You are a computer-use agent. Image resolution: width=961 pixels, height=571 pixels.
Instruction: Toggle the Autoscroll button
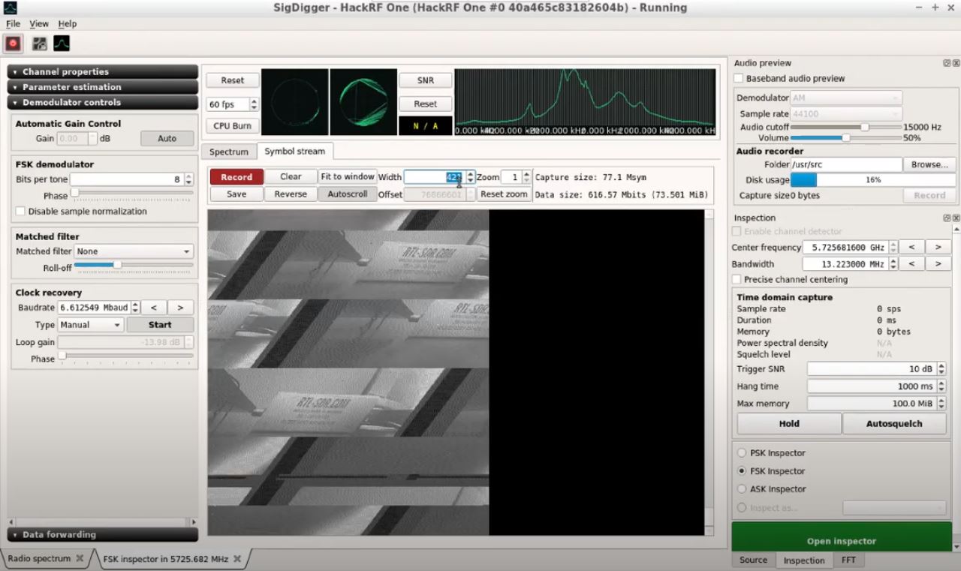tap(348, 194)
